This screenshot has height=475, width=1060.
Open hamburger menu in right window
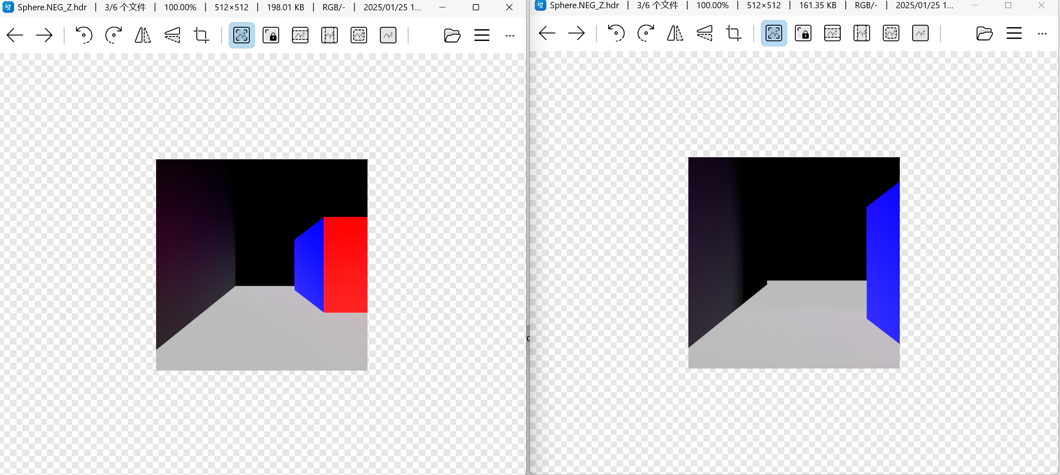pyautogui.click(x=1014, y=33)
